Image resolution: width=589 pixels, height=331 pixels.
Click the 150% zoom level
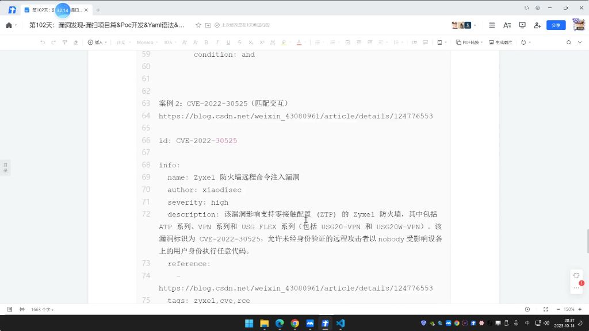point(569,309)
